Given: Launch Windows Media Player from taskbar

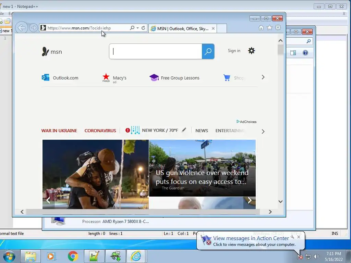Looking at the screenshot, I should pos(51,256).
